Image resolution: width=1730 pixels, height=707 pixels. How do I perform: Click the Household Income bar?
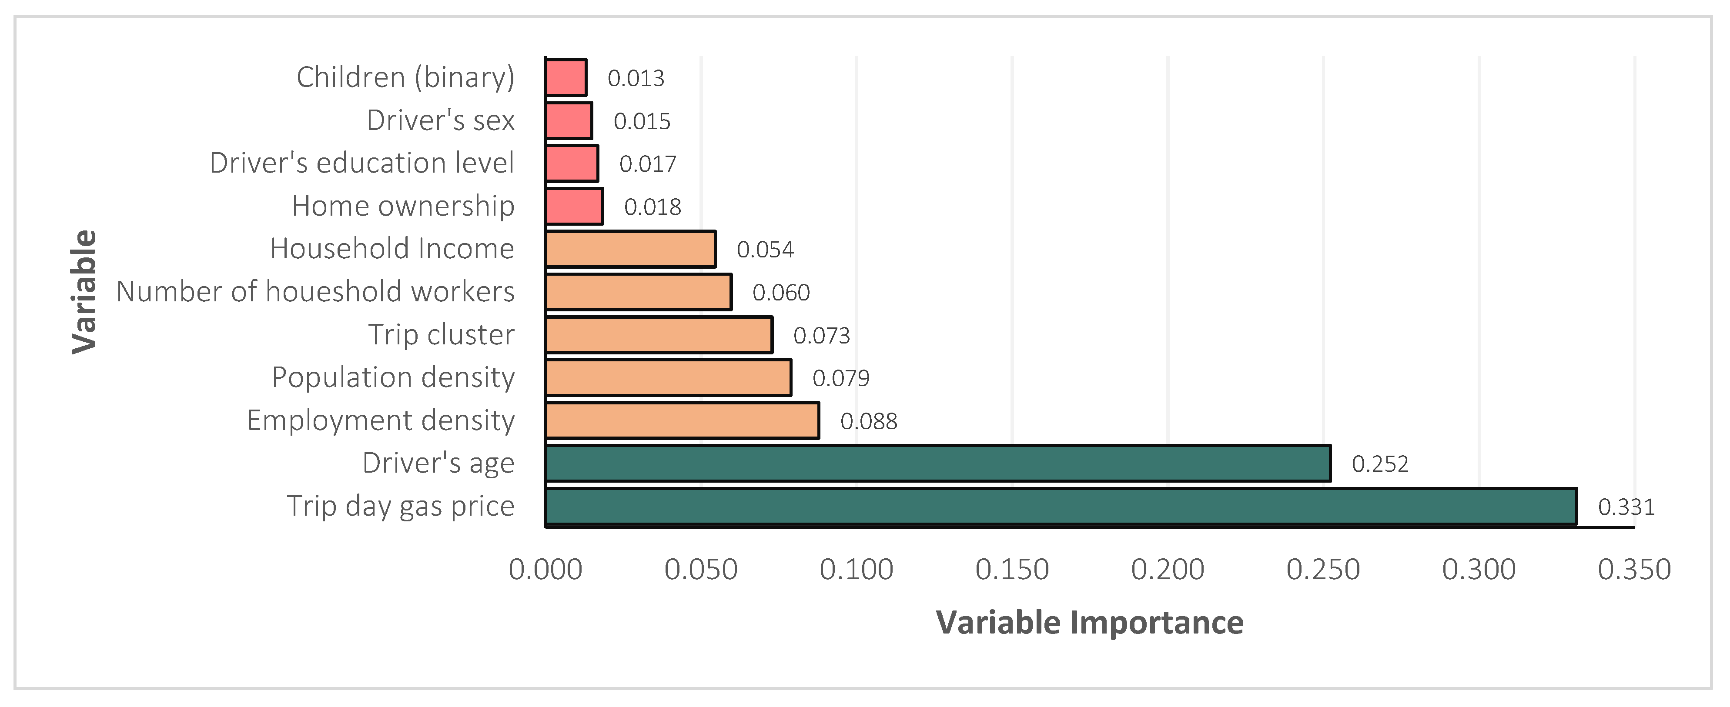pos(631,249)
